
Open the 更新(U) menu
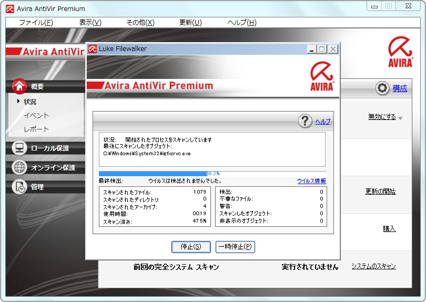(190, 23)
